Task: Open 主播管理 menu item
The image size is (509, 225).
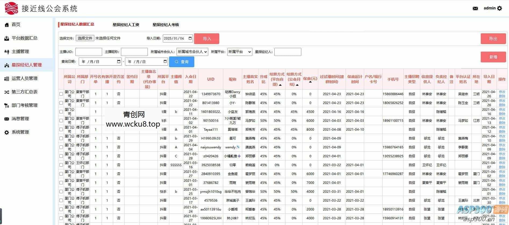Action: tap(20, 52)
